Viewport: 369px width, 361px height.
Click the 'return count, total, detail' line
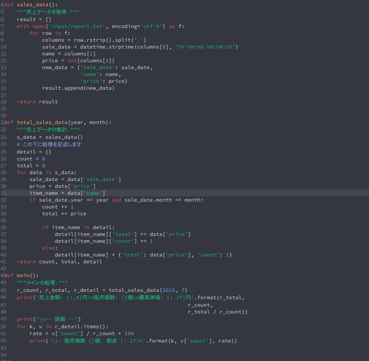point(59,262)
